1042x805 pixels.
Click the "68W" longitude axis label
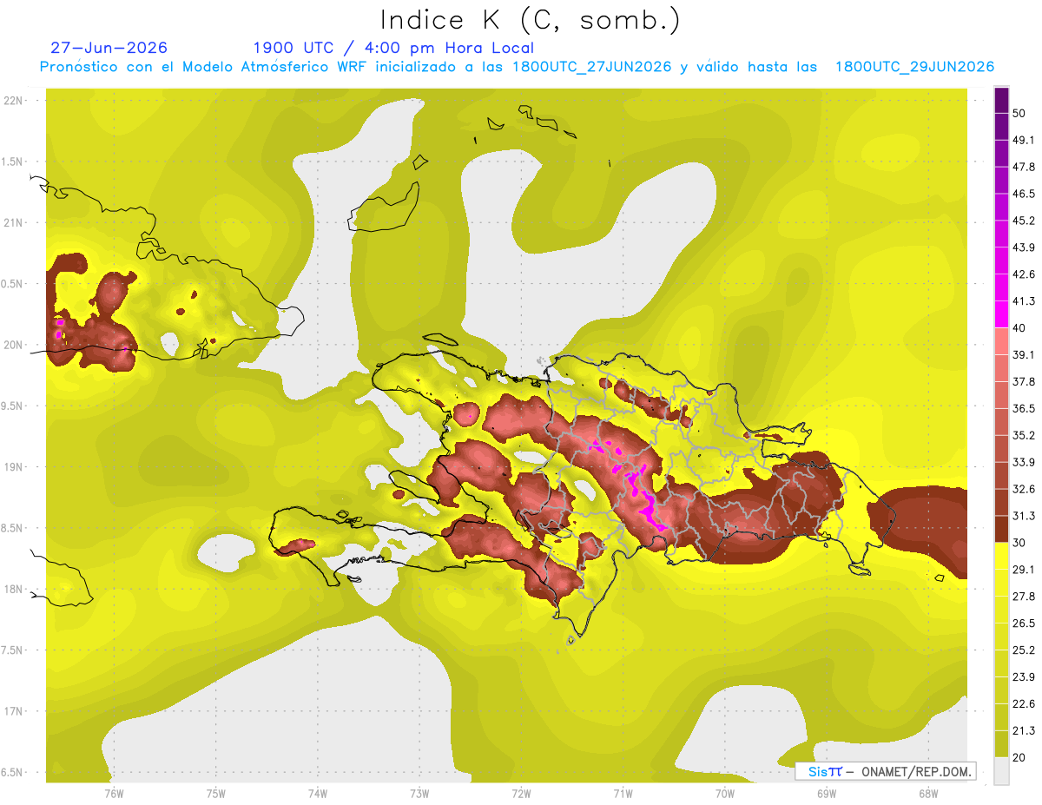(927, 794)
